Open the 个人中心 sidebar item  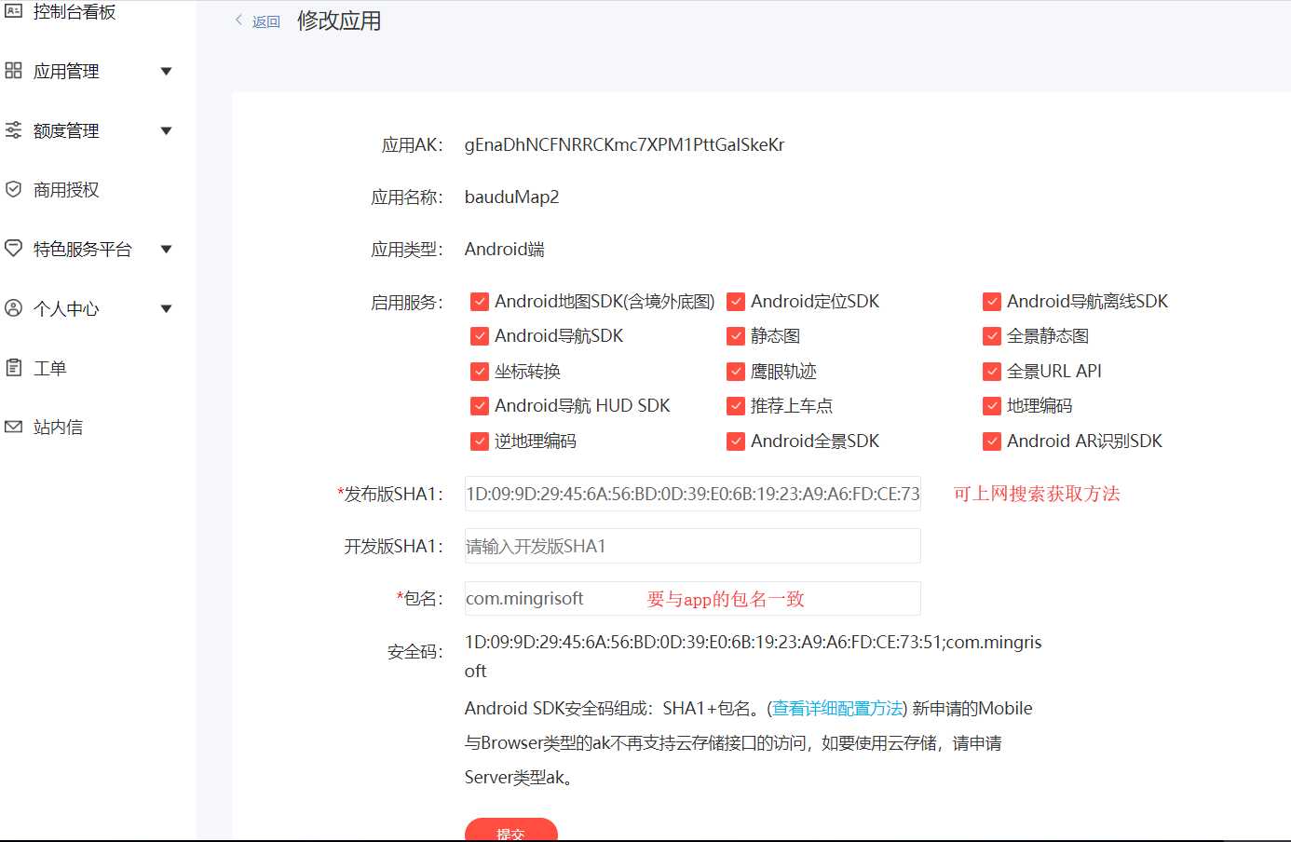pos(66,308)
